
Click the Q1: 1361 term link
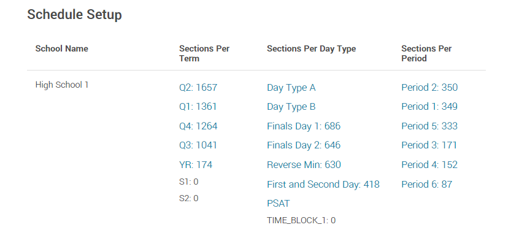point(198,107)
